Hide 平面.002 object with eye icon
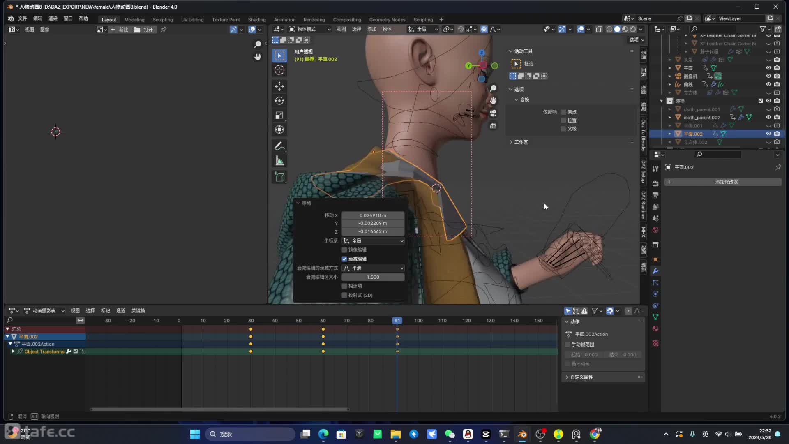Image resolution: width=789 pixels, height=444 pixels. click(x=768, y=134)
